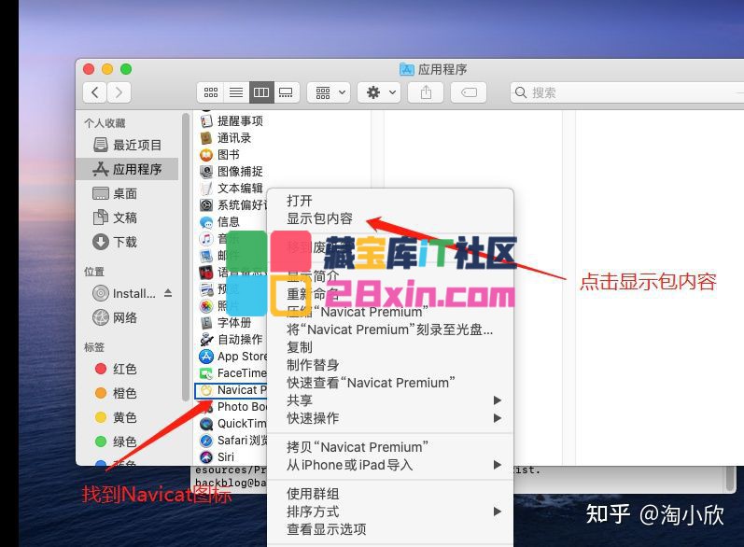Select column view in Finder toolbar
Screen dimensions: 744x547
pos(261,92)
